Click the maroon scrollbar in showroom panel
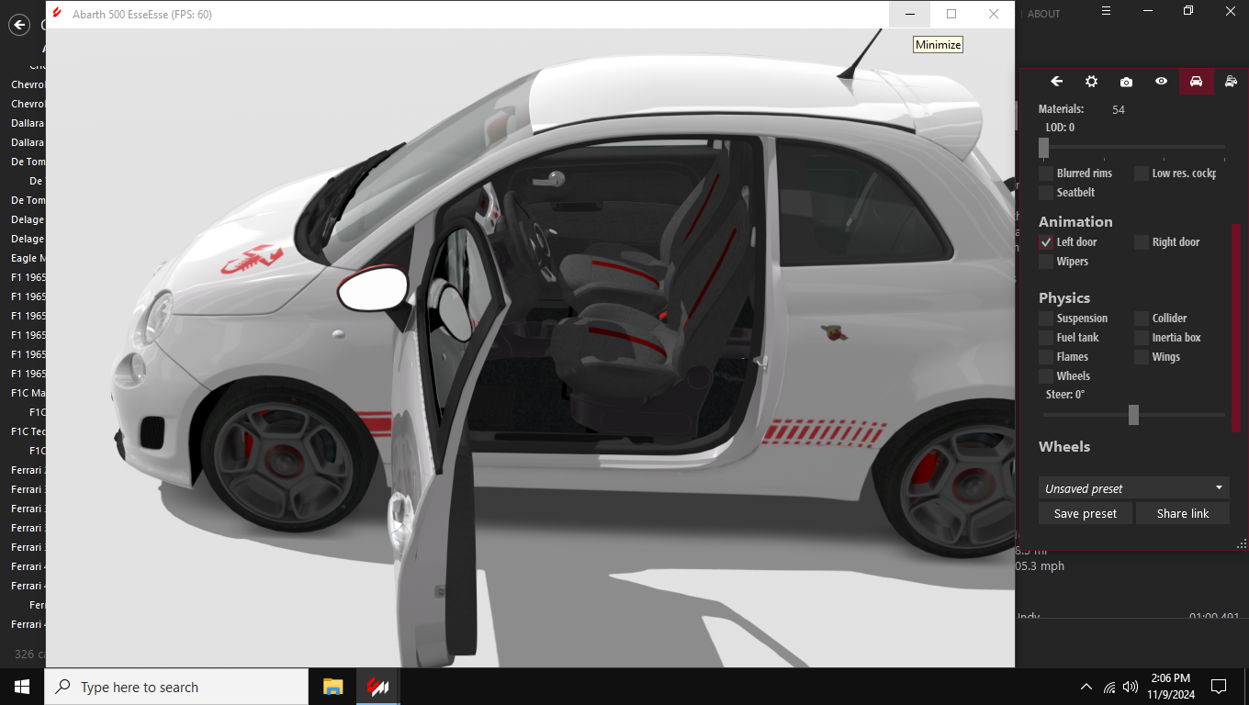The width and height of the screenshot is (1249, 705). tap(1236, 327)
